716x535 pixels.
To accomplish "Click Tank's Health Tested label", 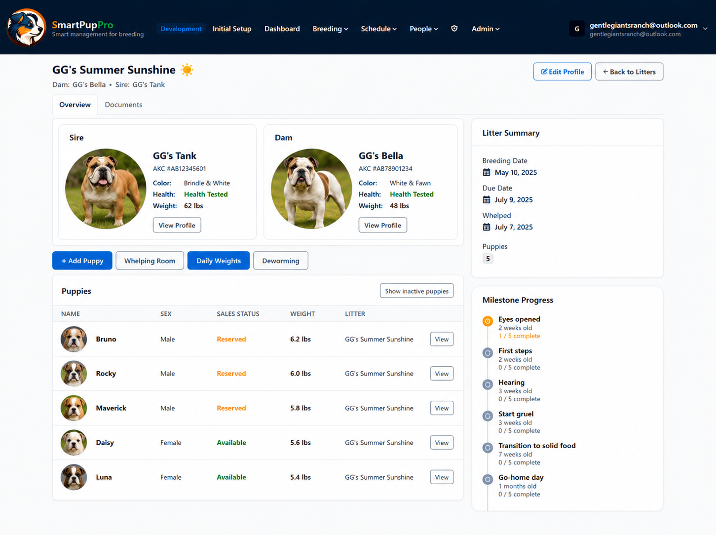I will (x=206, y=194).
